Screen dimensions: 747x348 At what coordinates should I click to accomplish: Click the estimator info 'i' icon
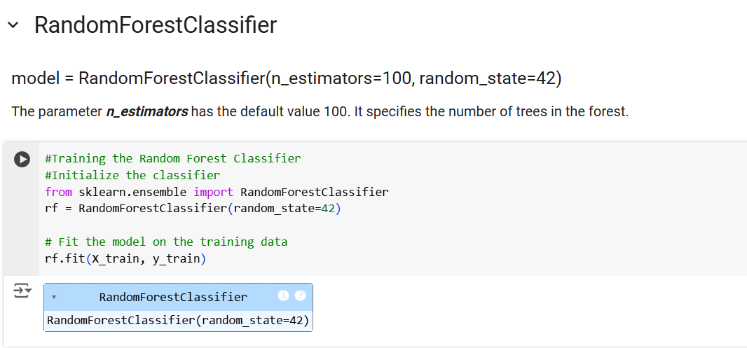click(283, 296)
